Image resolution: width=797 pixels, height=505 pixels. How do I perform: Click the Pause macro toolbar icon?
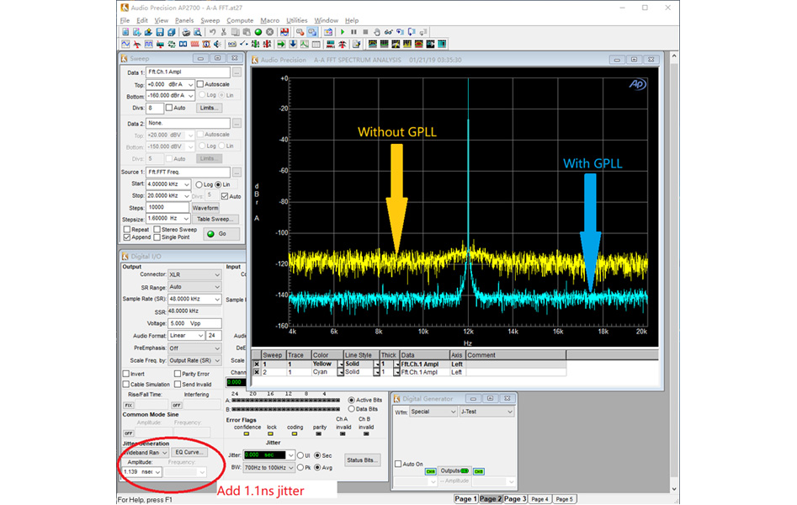click(x=353, y=32)
